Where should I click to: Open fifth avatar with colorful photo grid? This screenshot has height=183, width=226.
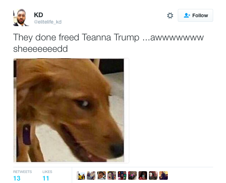[122, 175]
